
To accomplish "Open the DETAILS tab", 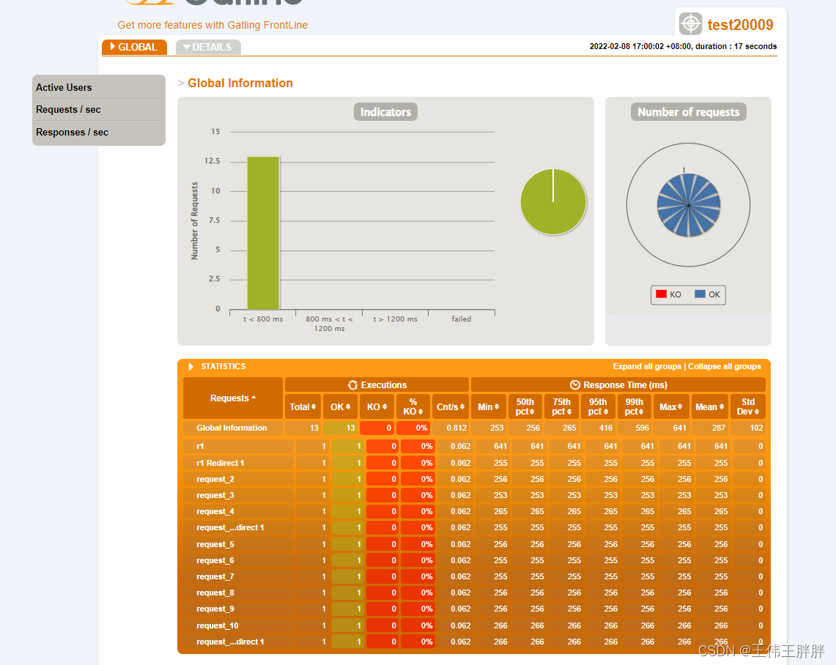I will click(208, 47).
